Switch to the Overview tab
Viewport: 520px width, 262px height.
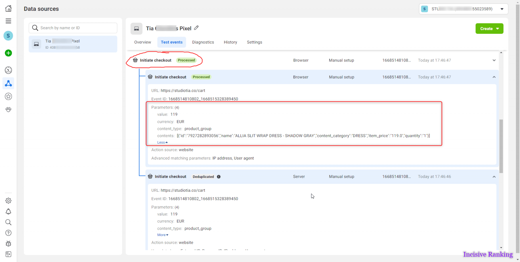[143, 42]
